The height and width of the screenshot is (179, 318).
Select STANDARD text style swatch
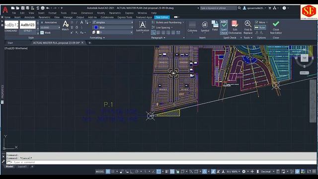tap(11, 26)
